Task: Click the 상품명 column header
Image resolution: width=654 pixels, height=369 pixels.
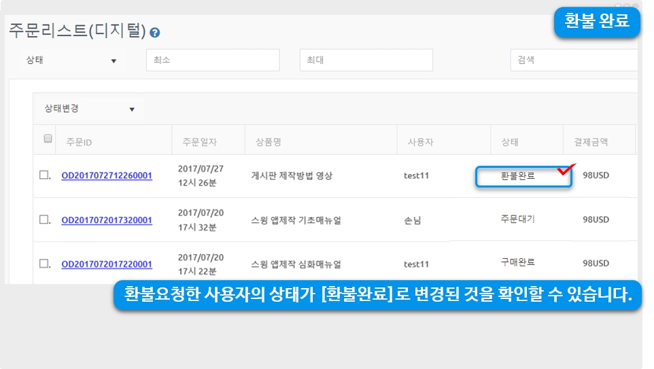Action: 269,142
